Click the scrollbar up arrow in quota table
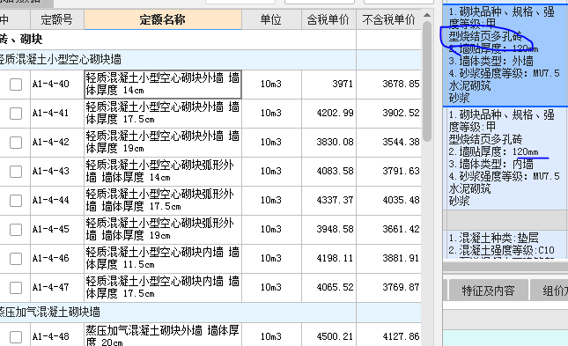 pos(427,15)
